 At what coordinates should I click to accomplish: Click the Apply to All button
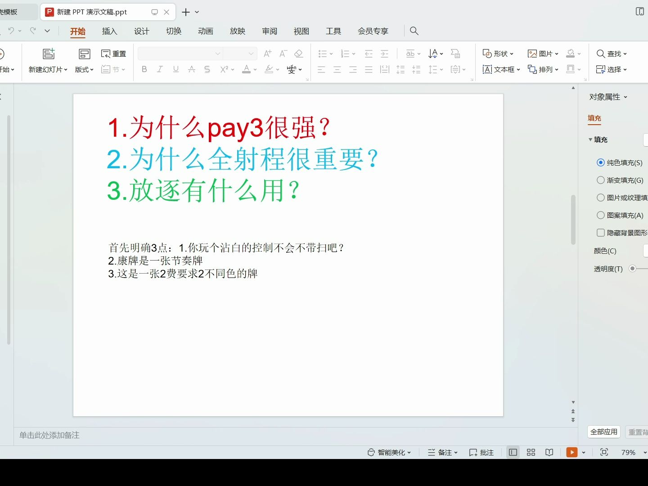pyautogui.click(x=604, y=432)
